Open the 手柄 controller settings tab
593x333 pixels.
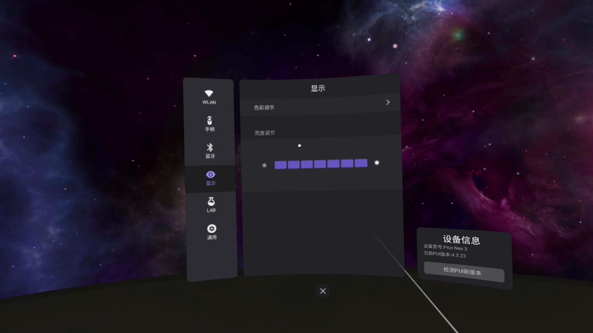coord(210,124)
